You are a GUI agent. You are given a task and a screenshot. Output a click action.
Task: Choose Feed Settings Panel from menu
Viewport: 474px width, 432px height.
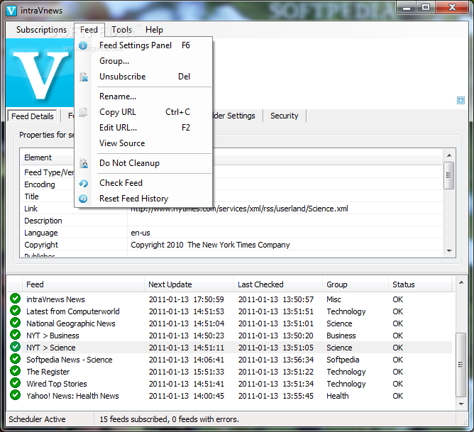(x=143, y=45)
